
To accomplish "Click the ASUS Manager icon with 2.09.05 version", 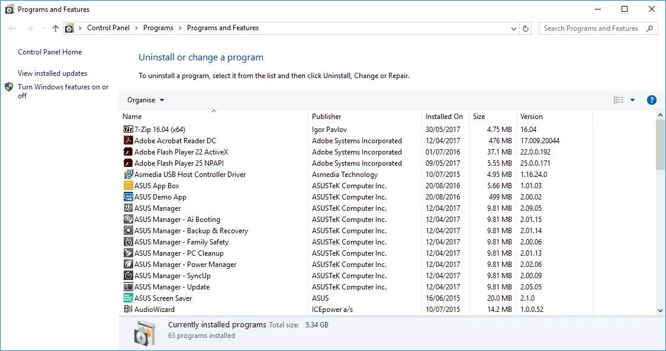I will pyautogui.click(x=128, y=208).
